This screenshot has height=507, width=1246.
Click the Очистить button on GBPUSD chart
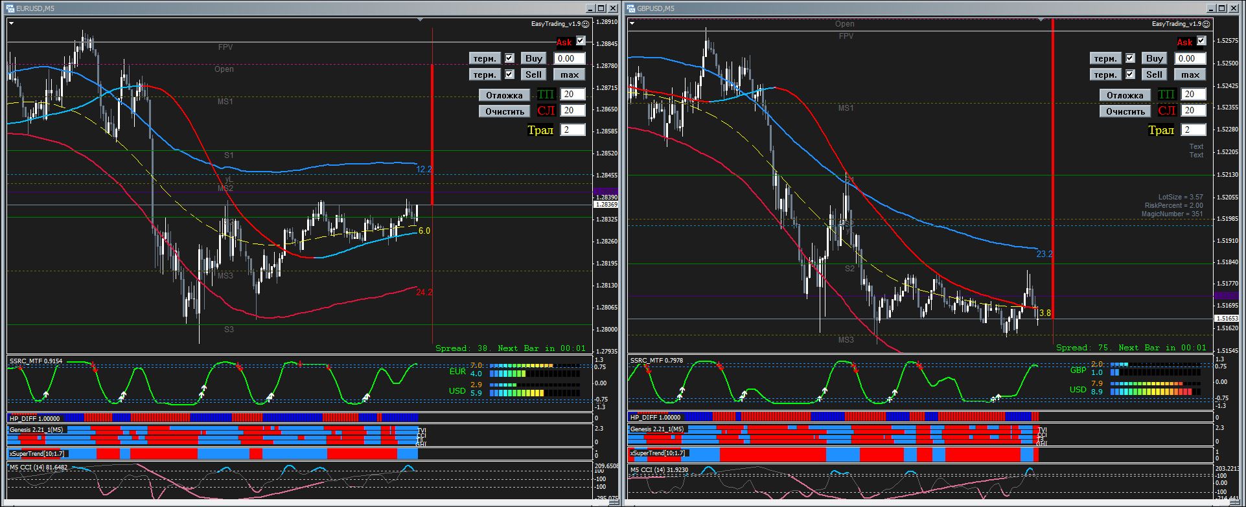point(1125,111)
